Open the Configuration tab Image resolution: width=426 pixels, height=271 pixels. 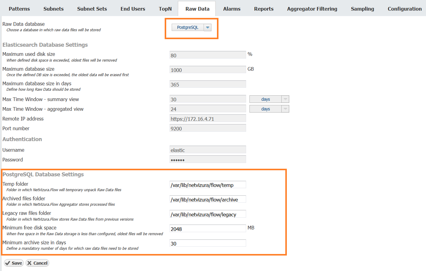(x=405, y=9)
